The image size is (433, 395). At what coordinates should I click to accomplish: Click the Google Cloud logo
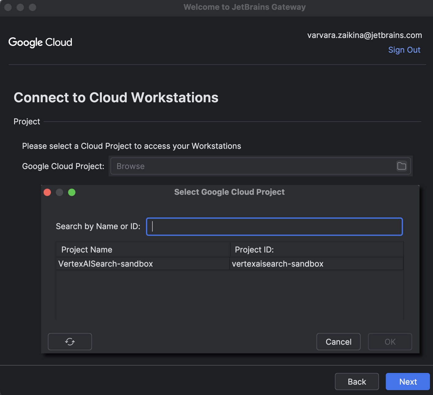coord(40,43)
